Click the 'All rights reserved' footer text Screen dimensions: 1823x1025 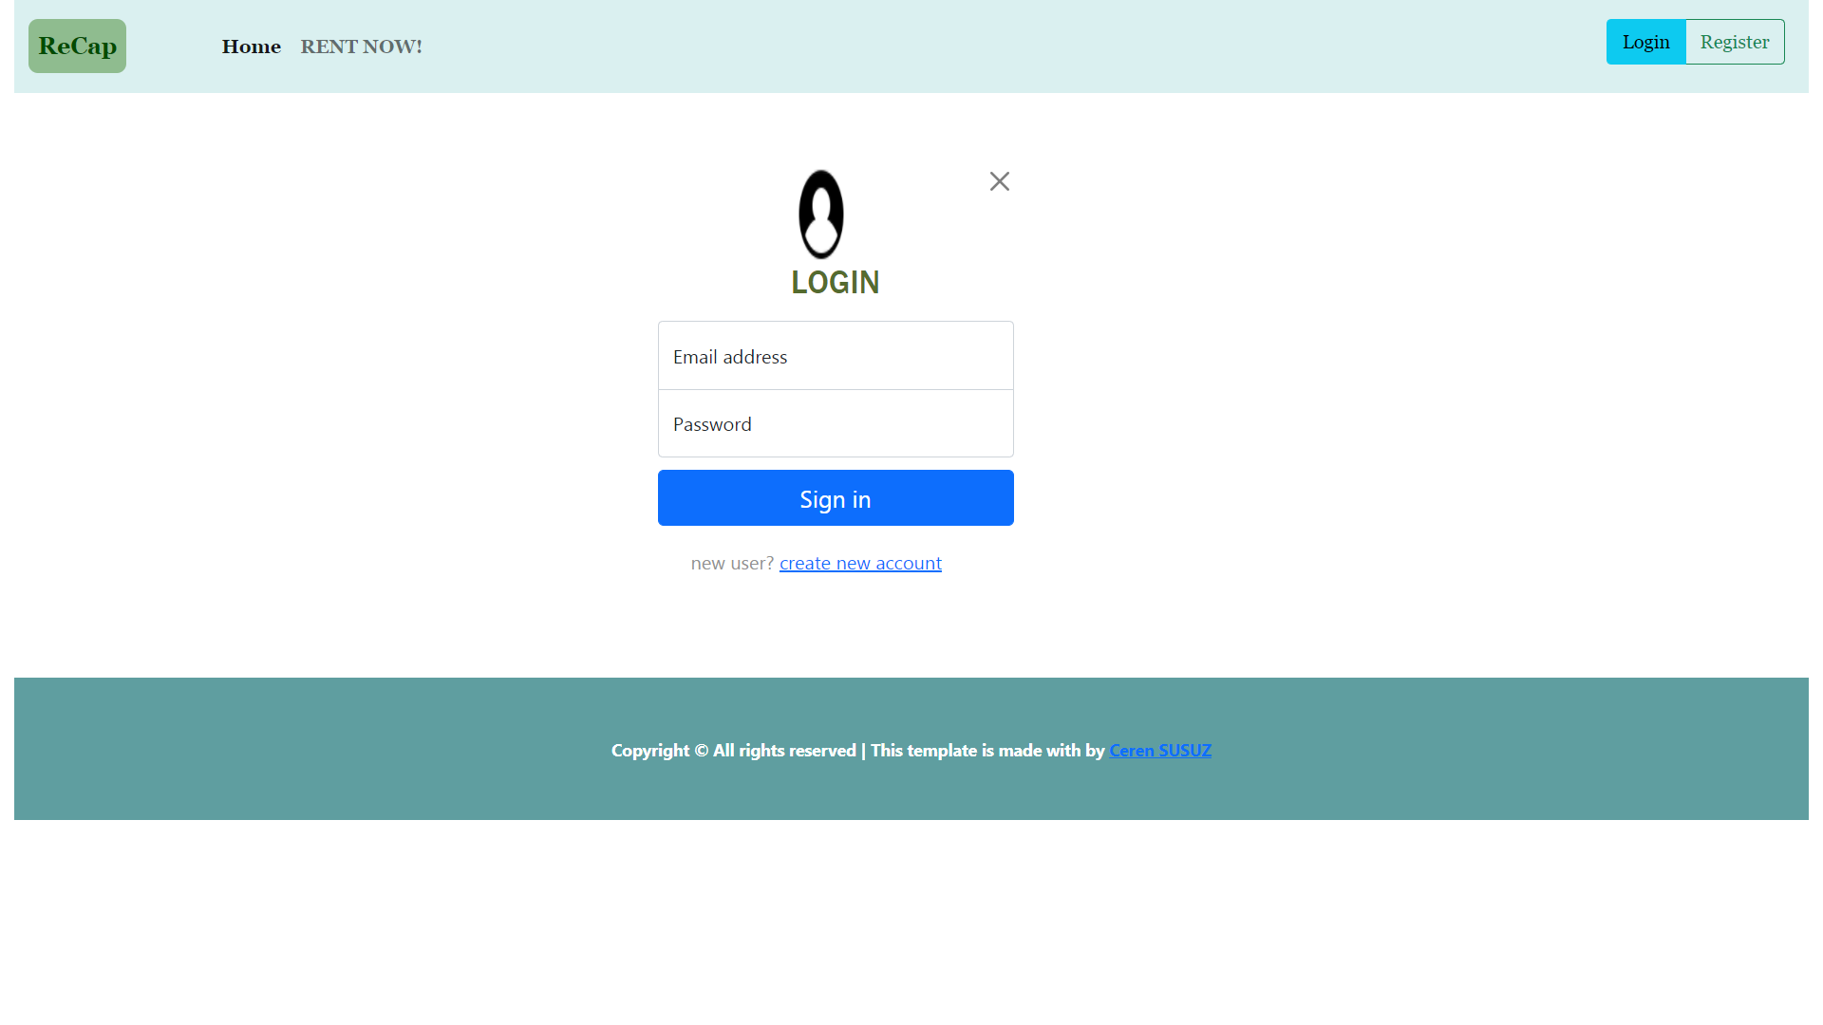coord(784,751)
